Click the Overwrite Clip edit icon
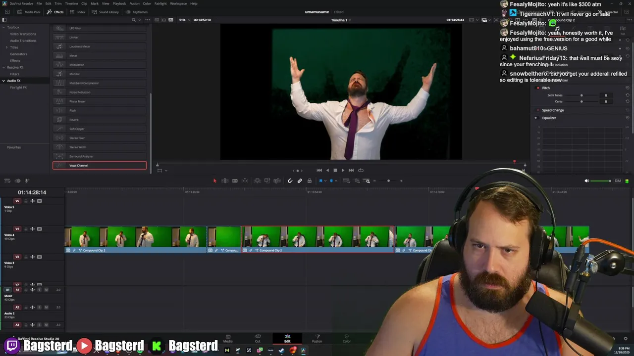Screen dimensions: 634x356 [x=267, y=181]
